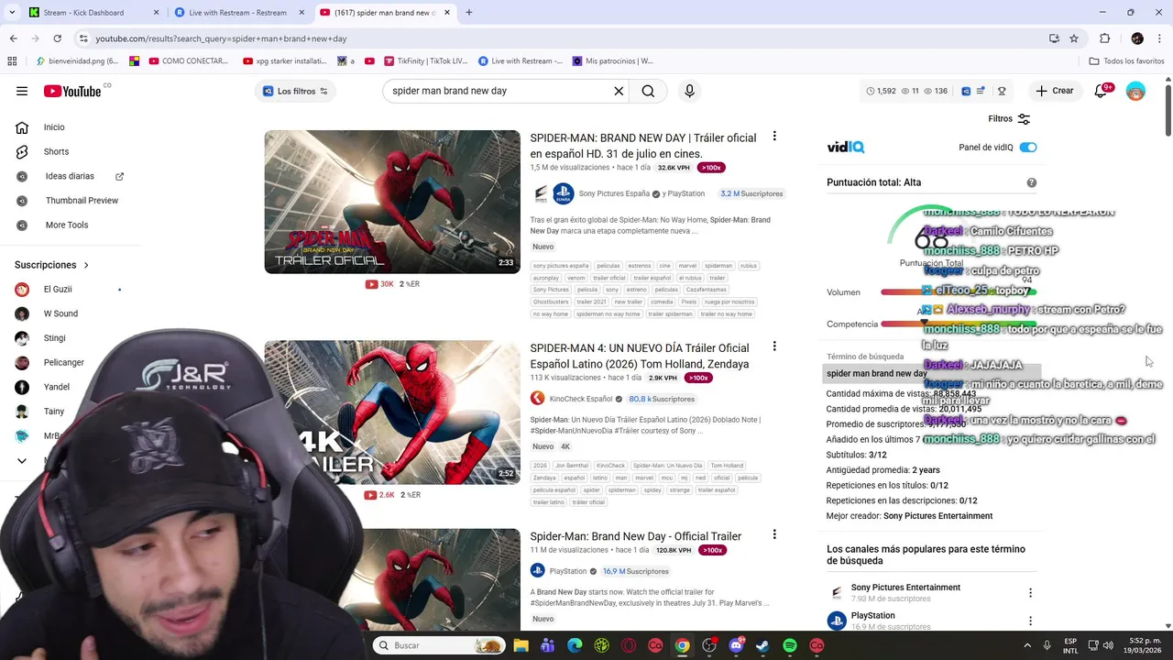Go to YouTube home via logo
The height and width of the screenshot is (660, 1173).
tap(72, 91)
